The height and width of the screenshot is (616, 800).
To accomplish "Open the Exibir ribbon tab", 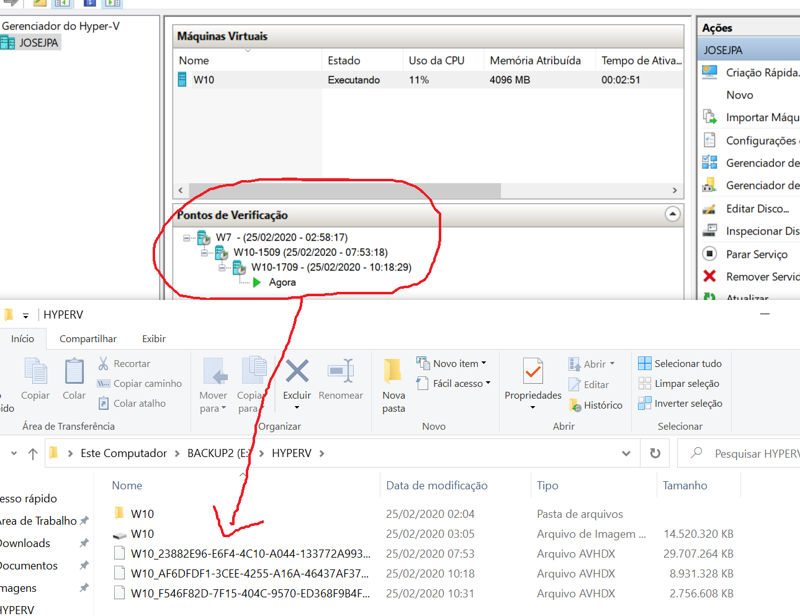I will (154, 338).
